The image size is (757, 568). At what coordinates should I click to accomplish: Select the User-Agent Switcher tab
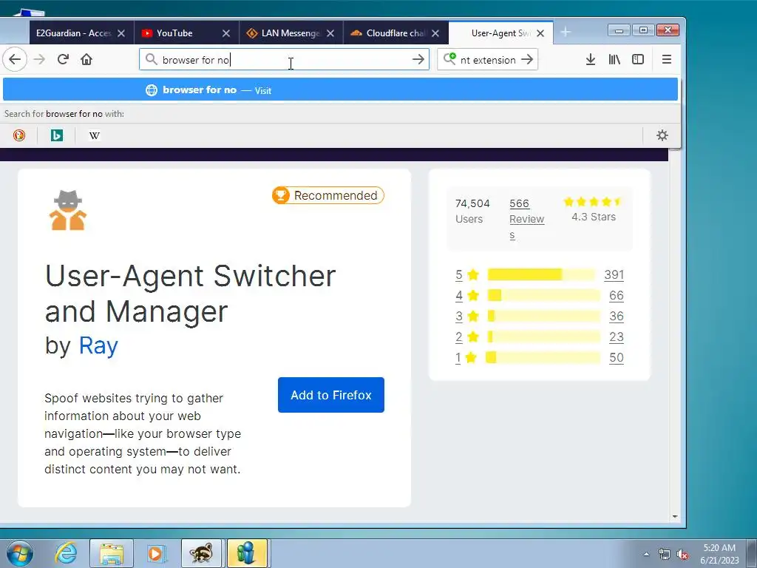[500, 33]
